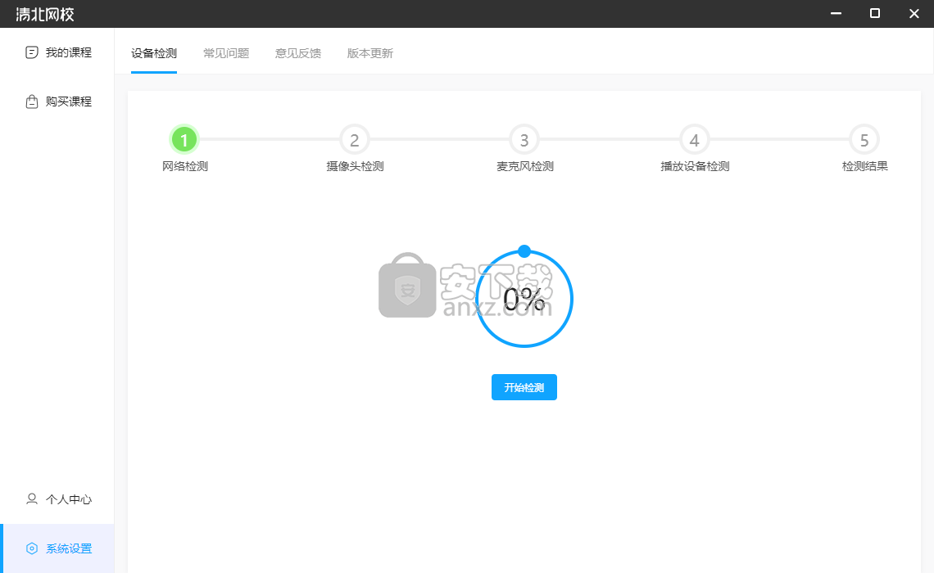Switch to the 常见问题 tab
The height and width of the screenshot is (573, 934).
(226, 53)
